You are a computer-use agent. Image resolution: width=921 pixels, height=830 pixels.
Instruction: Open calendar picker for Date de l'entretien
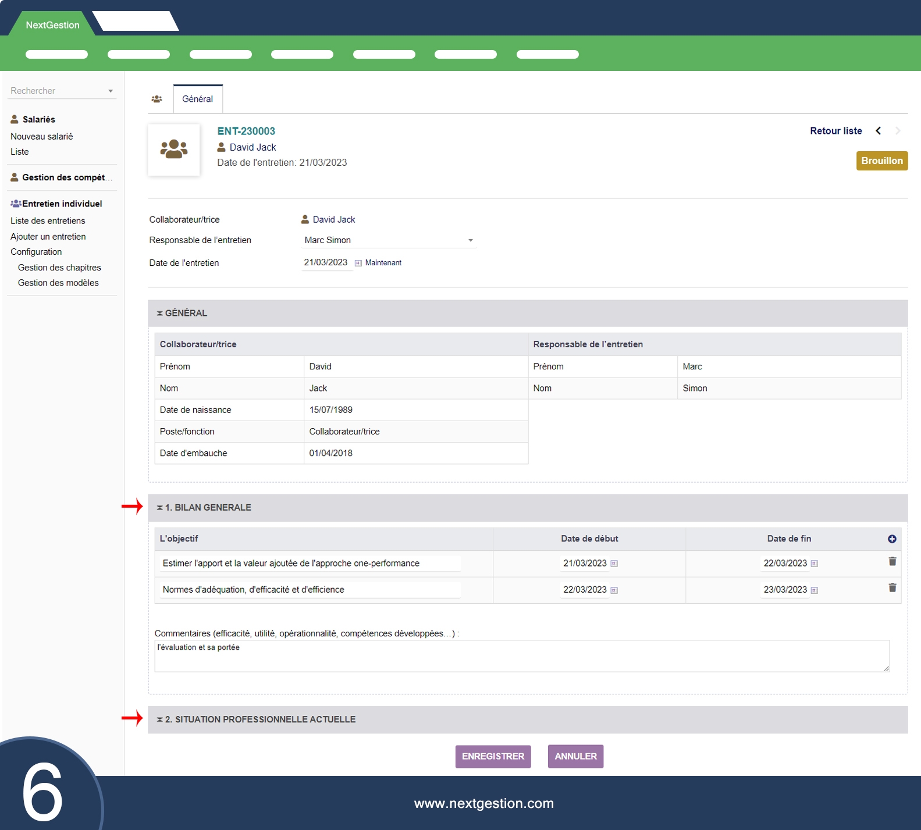pos(358,263)
